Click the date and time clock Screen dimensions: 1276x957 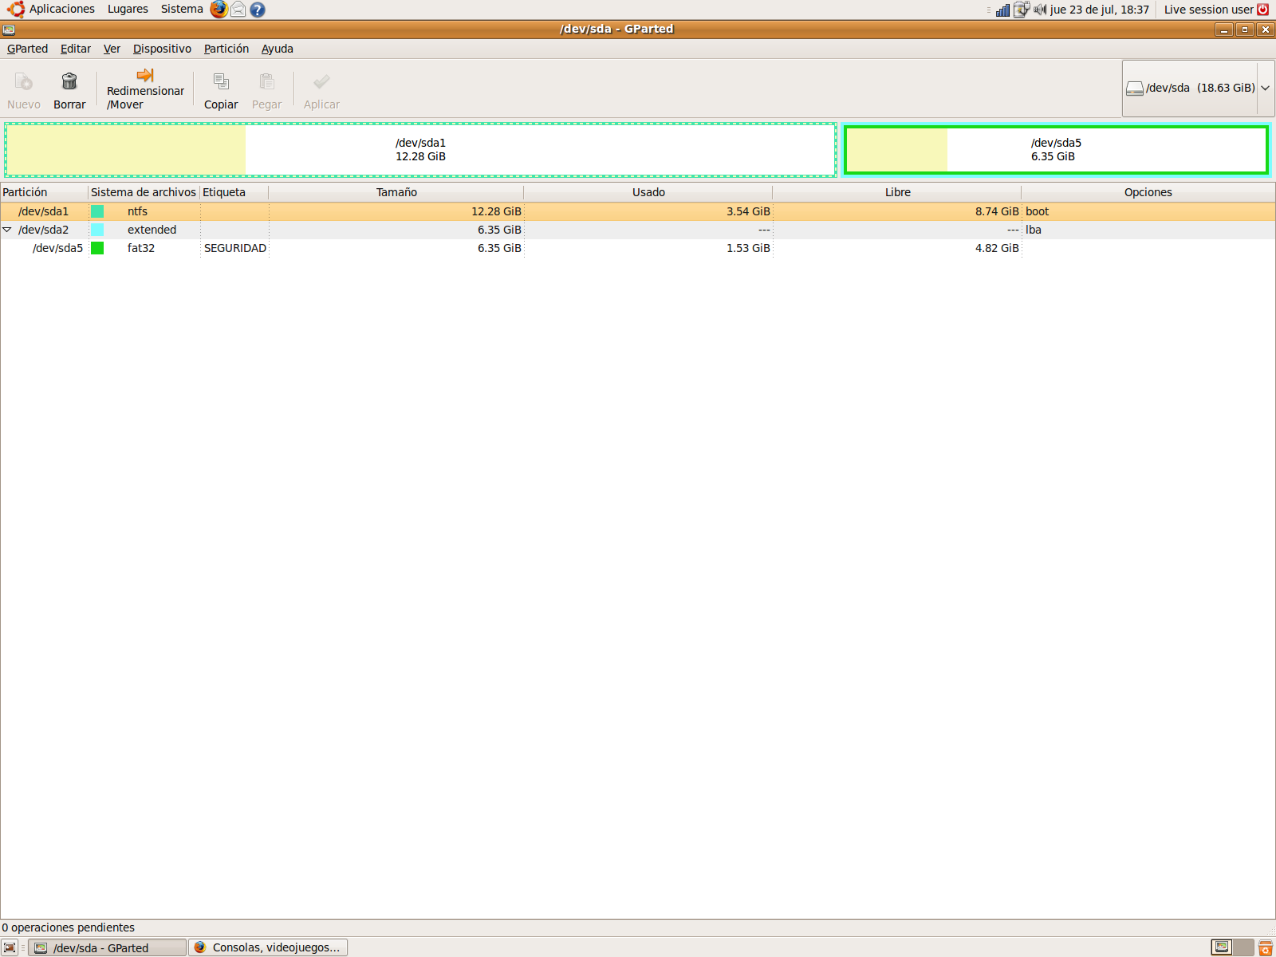tap(1100, 10)
